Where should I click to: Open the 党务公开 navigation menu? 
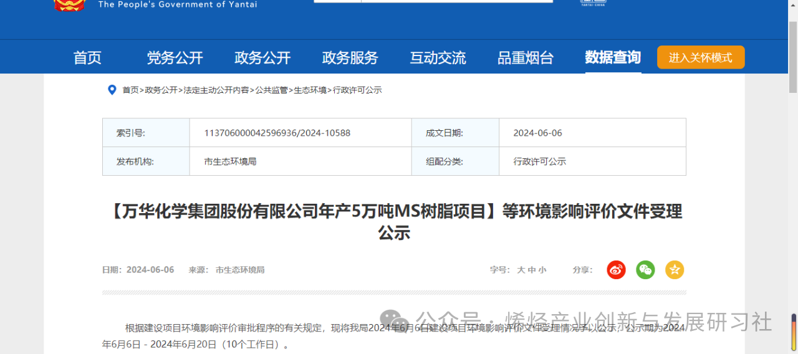pyautogui.click(x=175, y=58)
